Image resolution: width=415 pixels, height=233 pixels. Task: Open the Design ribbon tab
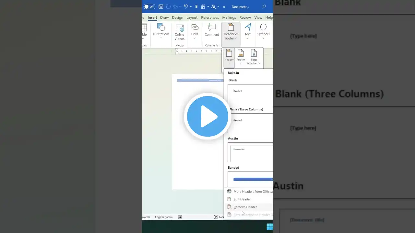[x=178, y=17]
